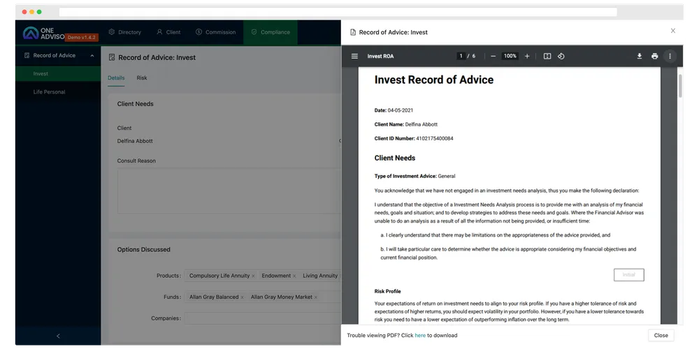Click the Directory gear icon
699x349 pixels.
111,32
